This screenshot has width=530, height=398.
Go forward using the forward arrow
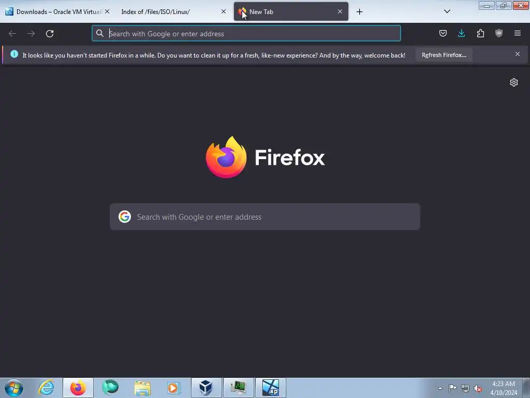coord(31,34)
